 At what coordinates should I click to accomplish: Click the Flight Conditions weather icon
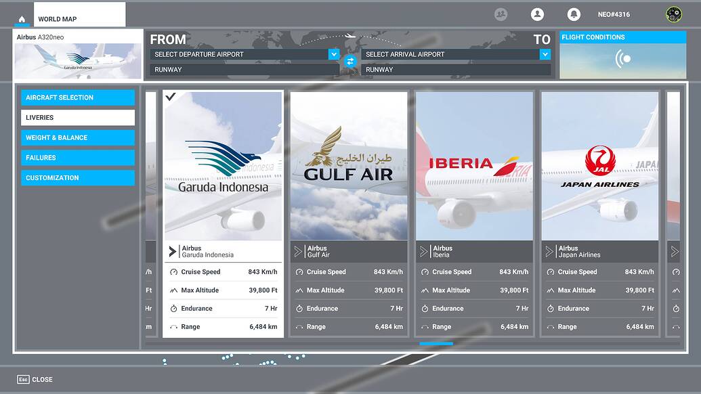(x=623, y=59)
